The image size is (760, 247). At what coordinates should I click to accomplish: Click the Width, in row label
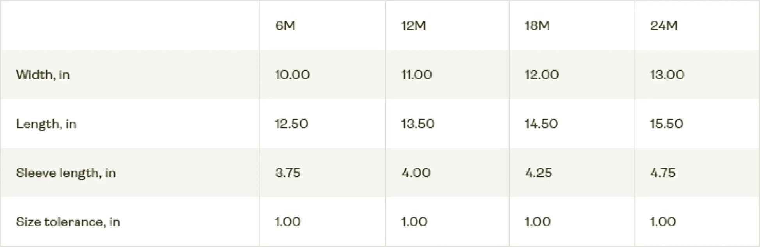point(43,74)
